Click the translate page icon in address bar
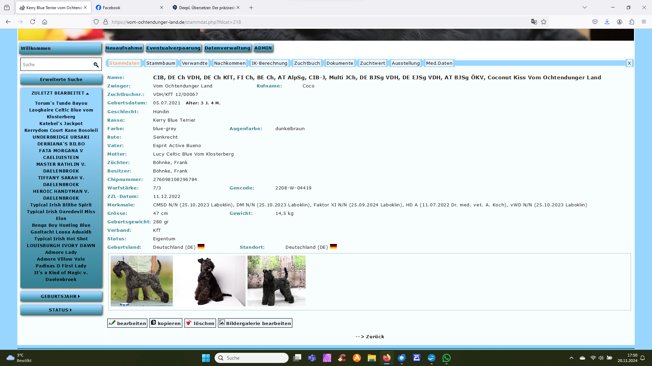Viewport: 652px width, 366px height. [534, 22]
